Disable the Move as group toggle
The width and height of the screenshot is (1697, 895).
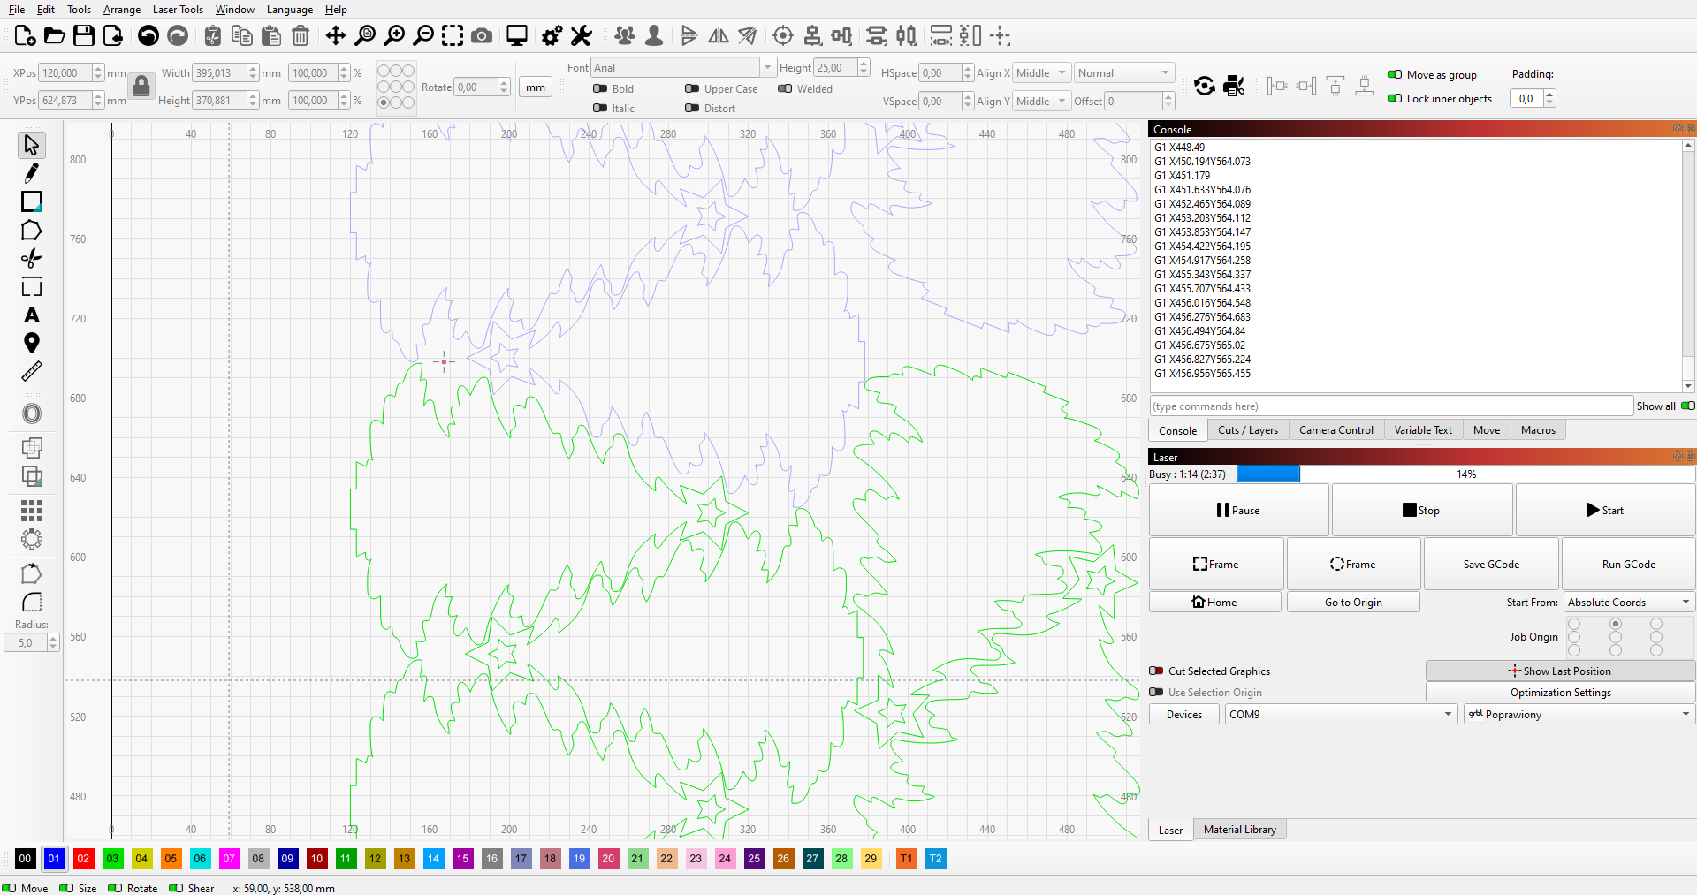(x=1395, y=75)
